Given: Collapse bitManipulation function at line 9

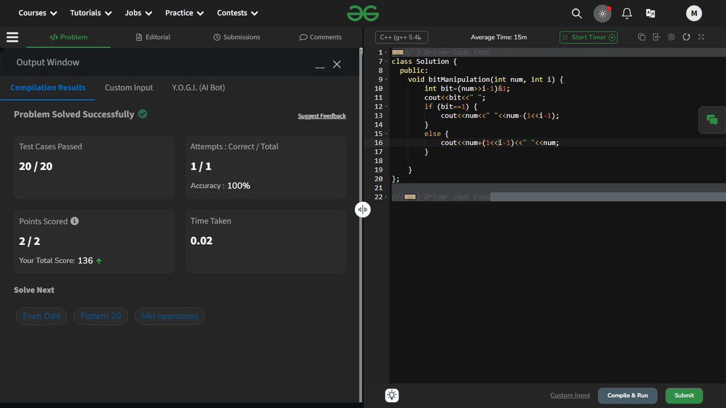Looking at the screenshot, I should (386, 80).
